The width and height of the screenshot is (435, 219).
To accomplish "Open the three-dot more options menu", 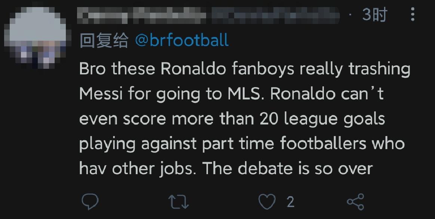I will coord(413,15).
